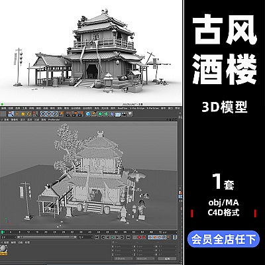
Task: Add a deformer object
Action: pyautogui.click(x=112, y=114)
